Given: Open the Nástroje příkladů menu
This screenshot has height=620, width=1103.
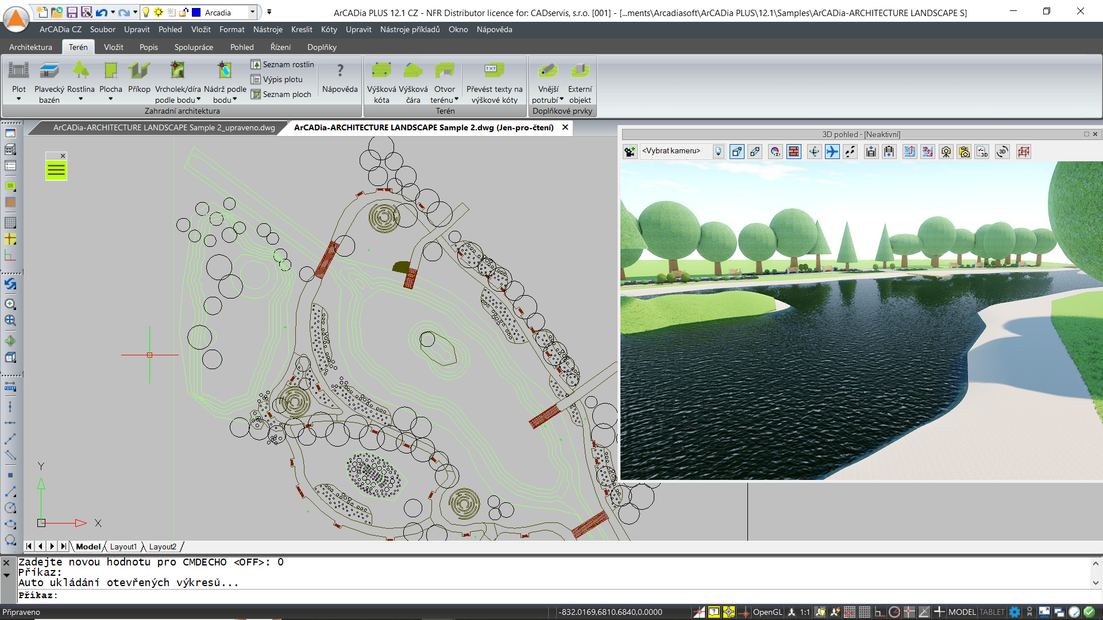Looking at the screenshot, I should 410,29.
